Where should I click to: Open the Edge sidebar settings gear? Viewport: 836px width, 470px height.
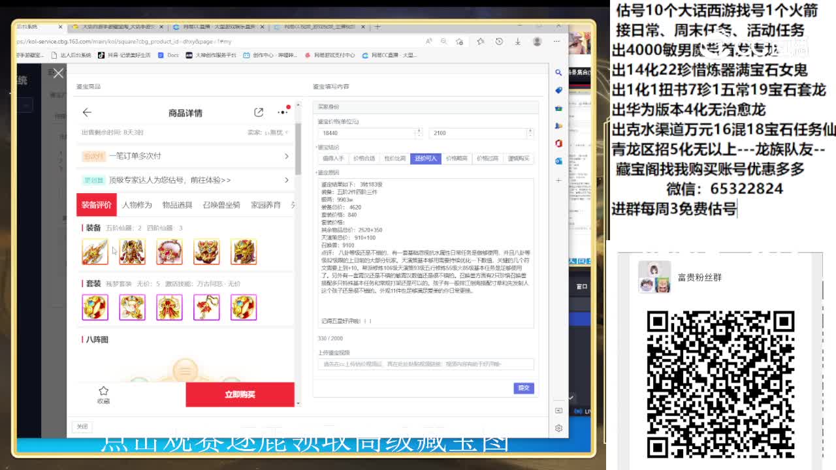tap(558, 428)
